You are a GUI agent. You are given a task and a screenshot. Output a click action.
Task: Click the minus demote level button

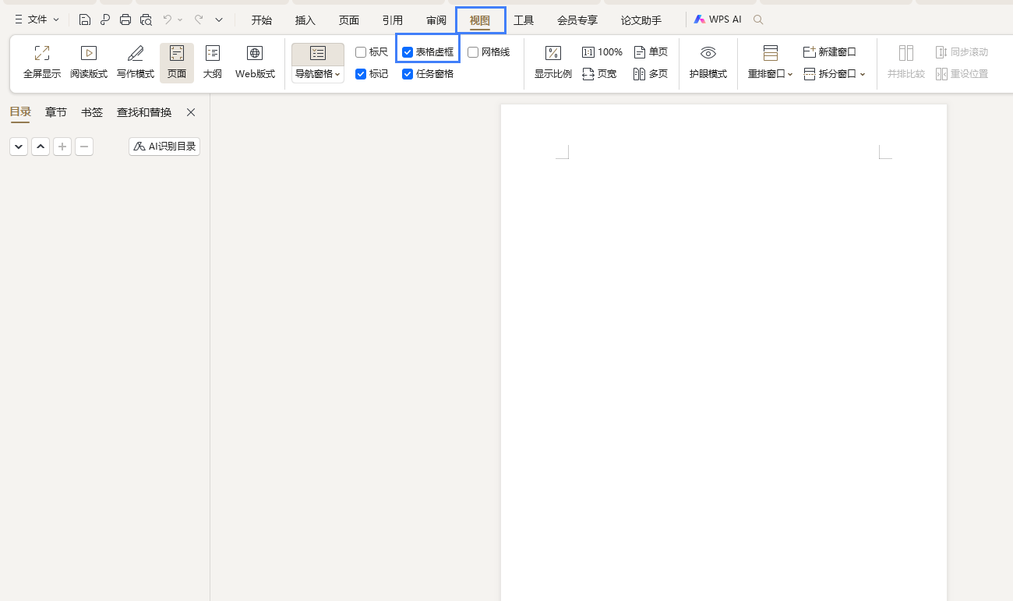pyautogui.click(x=84, y=147)
